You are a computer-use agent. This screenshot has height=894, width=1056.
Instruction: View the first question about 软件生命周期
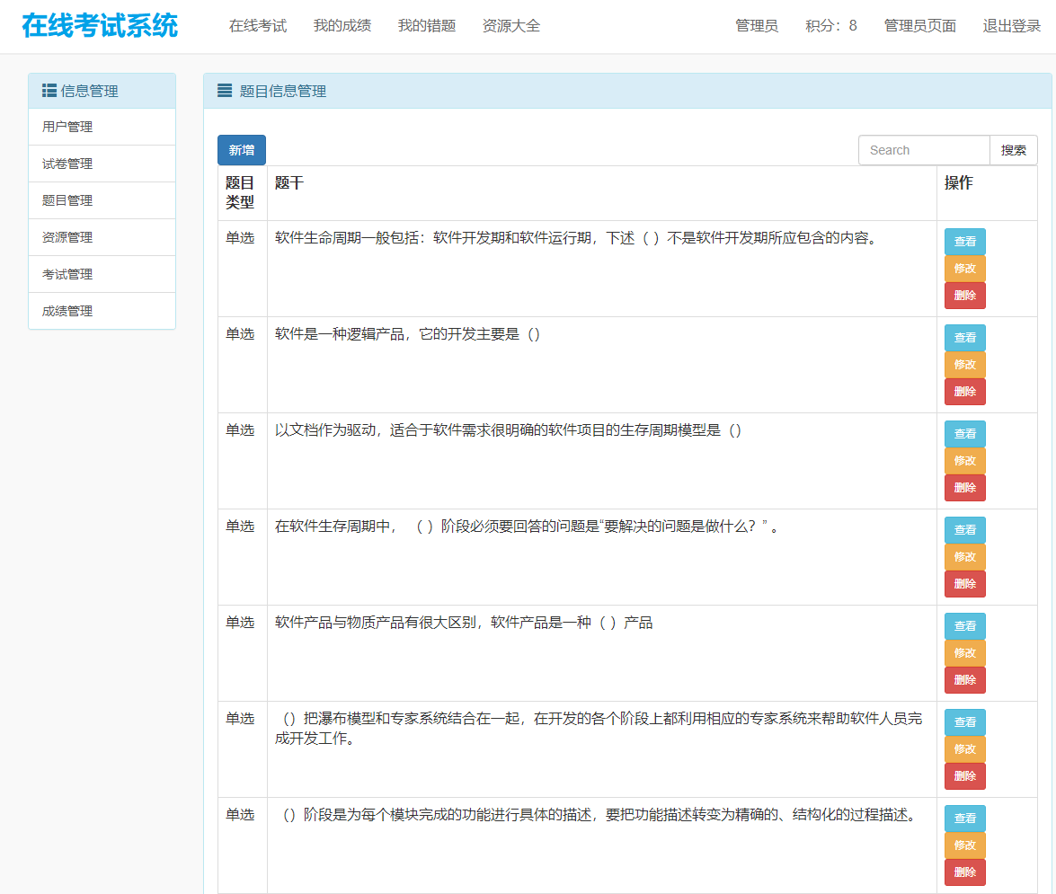tap(964, 241)
